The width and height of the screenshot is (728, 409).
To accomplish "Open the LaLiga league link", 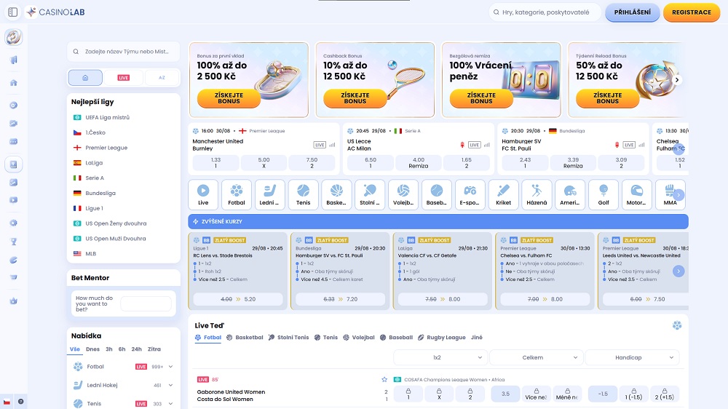I will (94, 163).
